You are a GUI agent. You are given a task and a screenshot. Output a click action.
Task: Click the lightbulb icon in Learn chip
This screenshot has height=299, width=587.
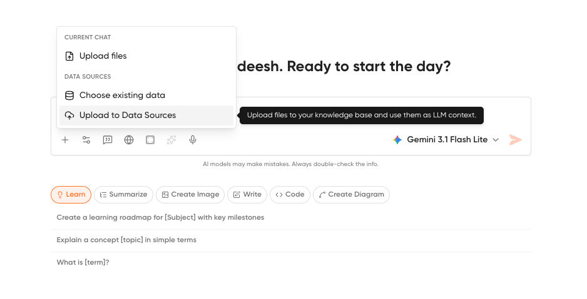point(60,195)
